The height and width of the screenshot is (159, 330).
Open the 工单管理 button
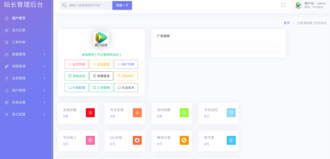point(101,88)
